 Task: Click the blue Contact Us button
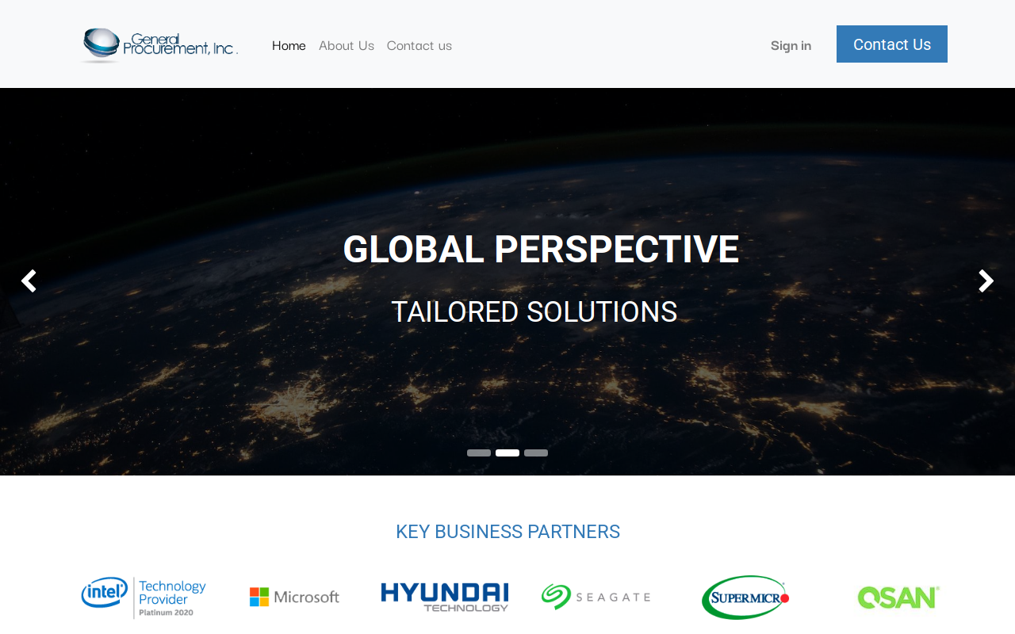click(x=892, y=44)
